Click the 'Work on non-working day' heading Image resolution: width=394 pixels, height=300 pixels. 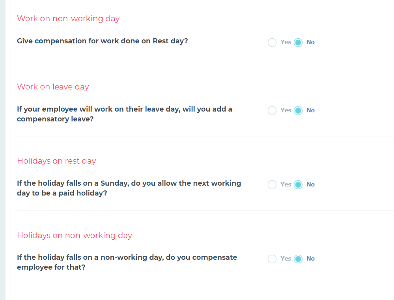pyautogui.click(x=68, y=19)
